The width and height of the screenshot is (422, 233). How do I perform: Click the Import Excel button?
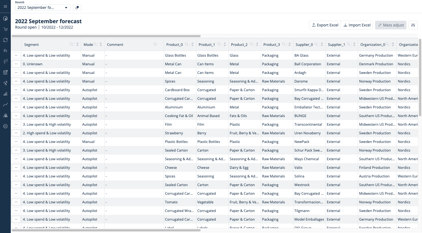click(x=357, y=25)
